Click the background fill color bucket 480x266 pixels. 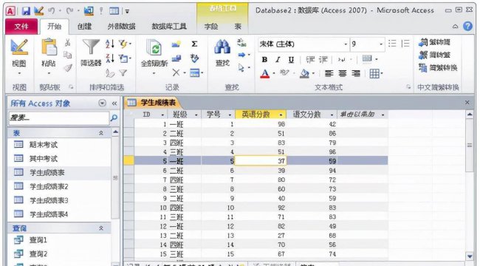(304, 74)
